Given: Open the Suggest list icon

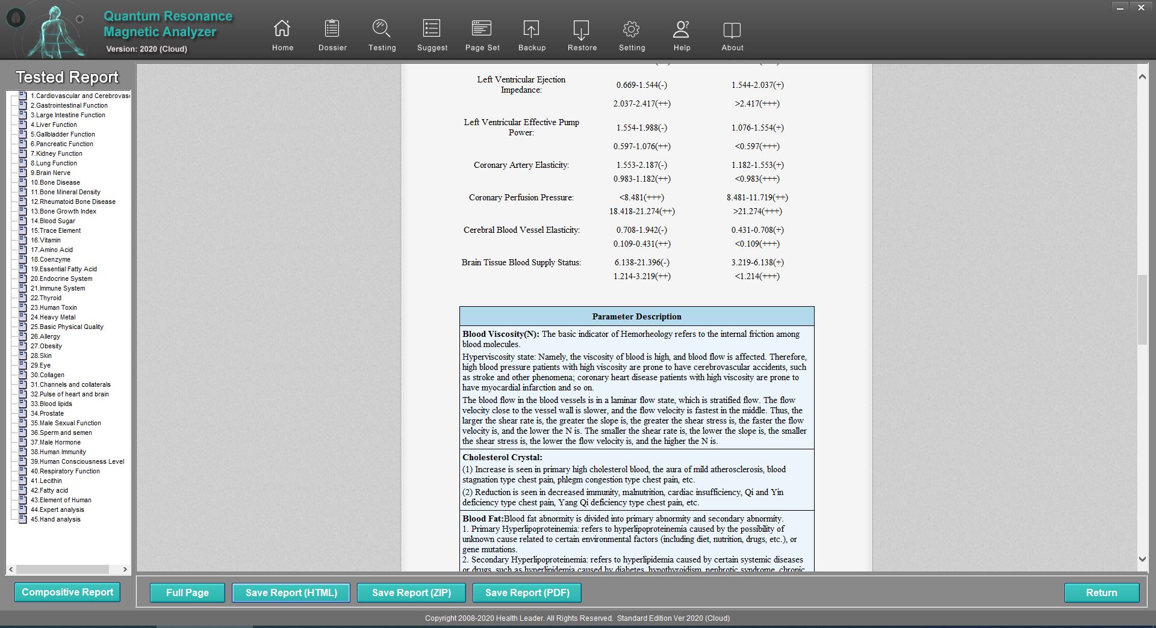Looking at the screenshot, I should tap(432, 29).
